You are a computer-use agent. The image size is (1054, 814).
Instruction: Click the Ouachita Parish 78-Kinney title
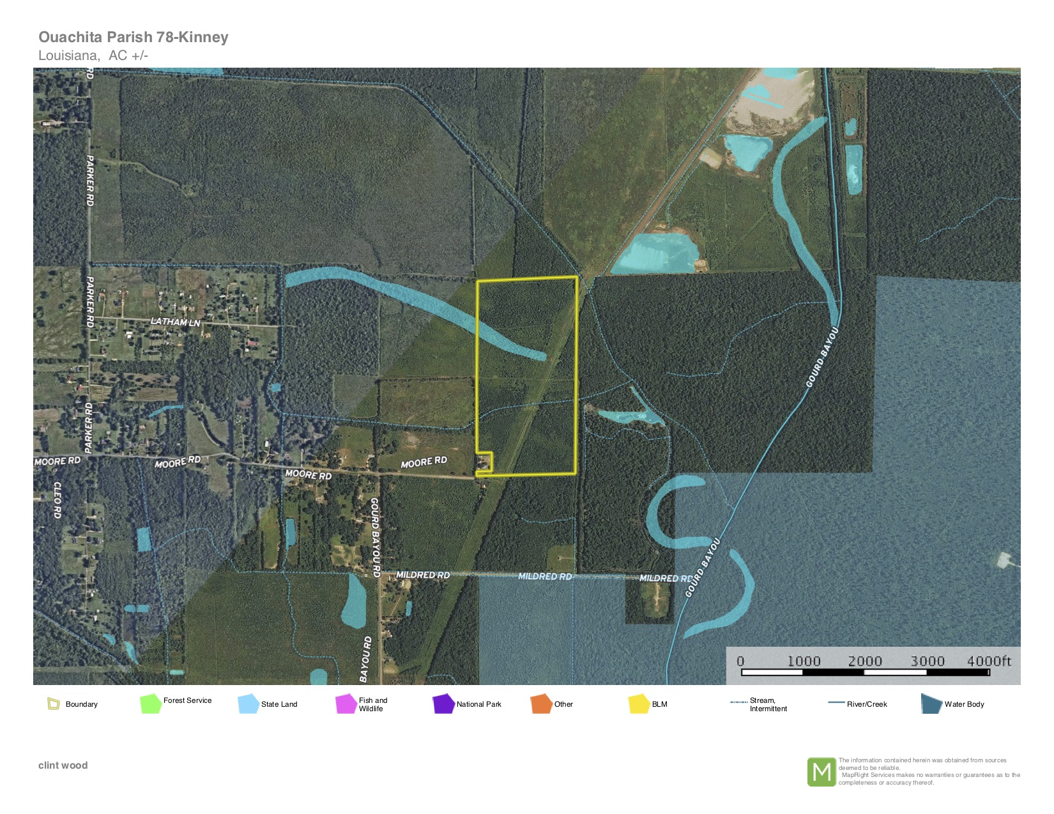pos(134,37)
